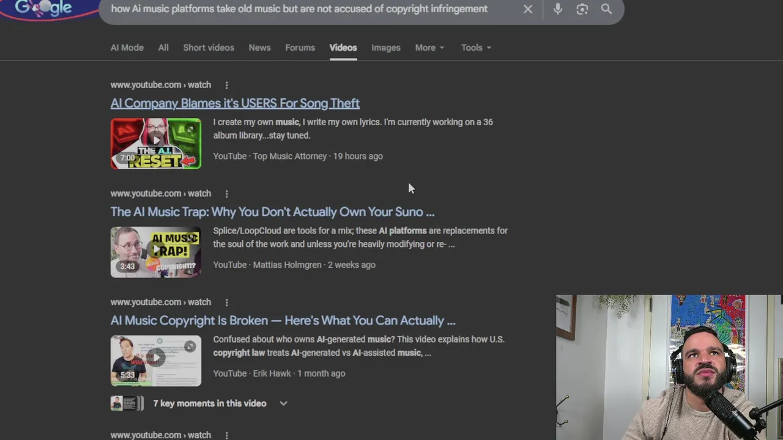Open options menu for the Top Music Attorney result
Viewport: 783px width, 440px height.
tap(226, 85)
